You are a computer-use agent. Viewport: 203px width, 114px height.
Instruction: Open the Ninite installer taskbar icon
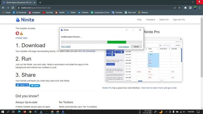click(63, 112)
